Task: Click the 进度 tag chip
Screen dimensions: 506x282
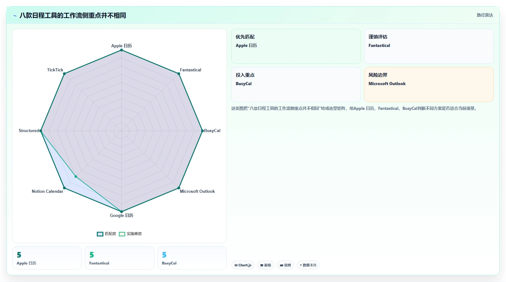Action: click(285, 265)
